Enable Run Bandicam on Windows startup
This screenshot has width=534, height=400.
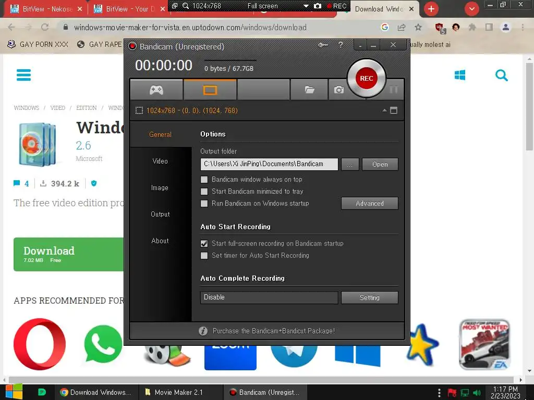point(204,203)
